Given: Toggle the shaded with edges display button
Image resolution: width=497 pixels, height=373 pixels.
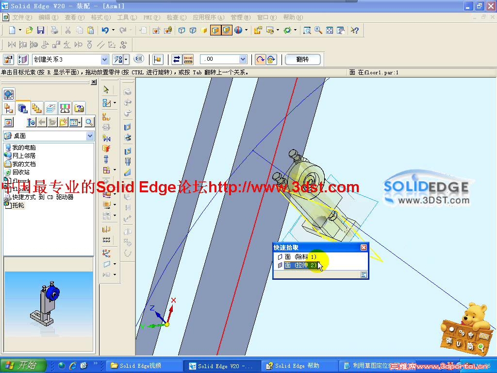Looking at the screenshot, I should pyautogui.click(x=215, y=30).
